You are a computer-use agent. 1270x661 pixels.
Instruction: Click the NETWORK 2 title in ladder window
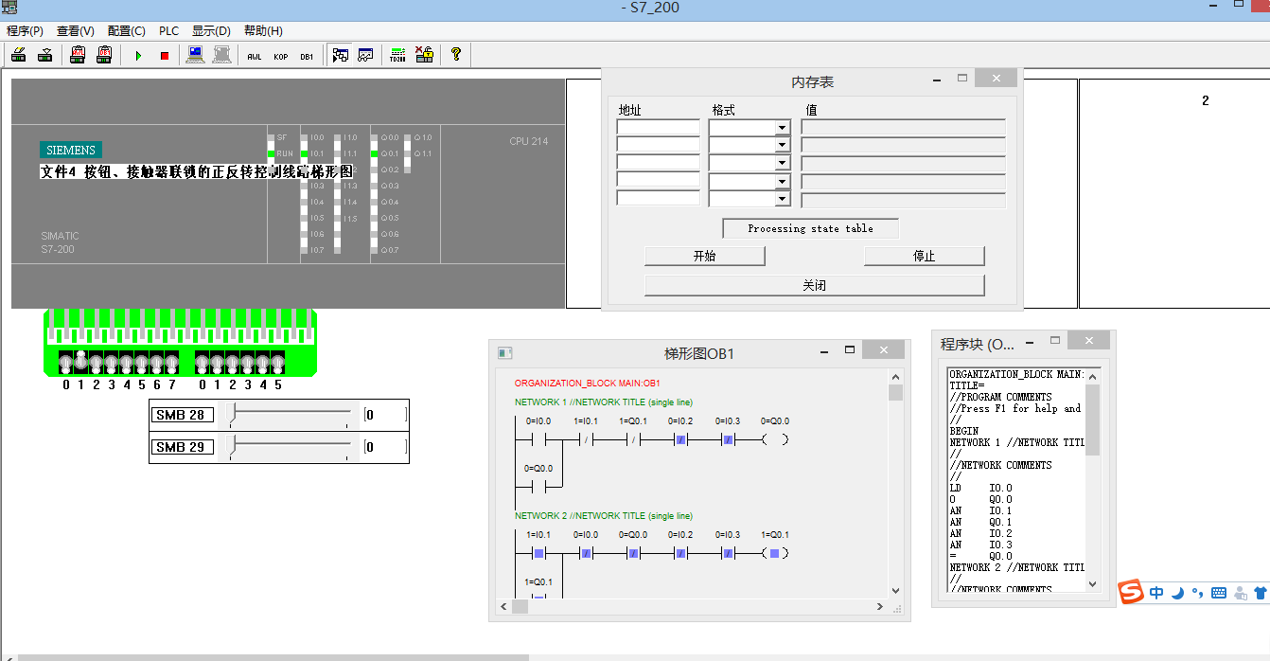tap(603, 516)
